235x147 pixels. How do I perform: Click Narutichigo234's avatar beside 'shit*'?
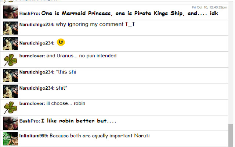click(11, 91)
